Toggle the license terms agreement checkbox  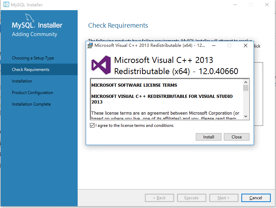pyautogui.click(x=92, y=125)
